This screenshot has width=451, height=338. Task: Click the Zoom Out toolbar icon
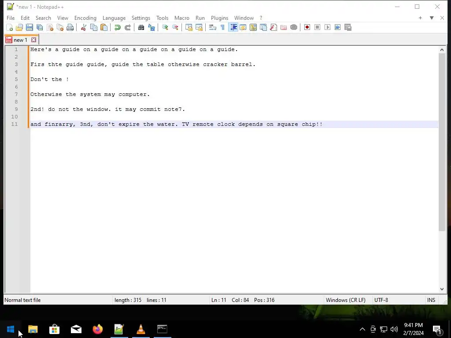pyautogui.click(x=175, y=27)
